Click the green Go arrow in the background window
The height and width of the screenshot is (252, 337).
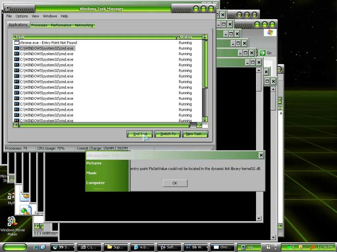(263, 53)
